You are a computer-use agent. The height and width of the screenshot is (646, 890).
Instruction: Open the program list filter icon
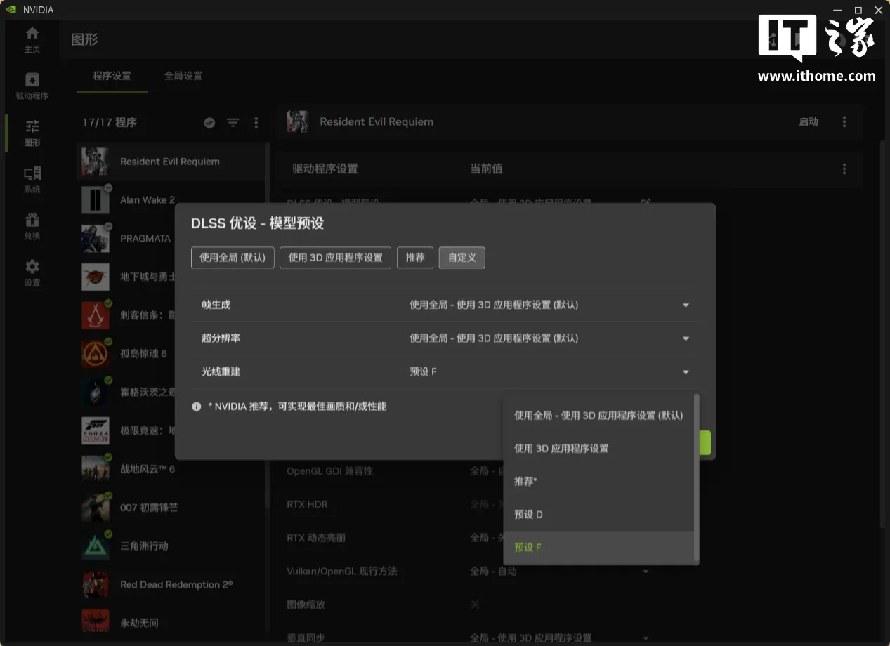[233, 123]
